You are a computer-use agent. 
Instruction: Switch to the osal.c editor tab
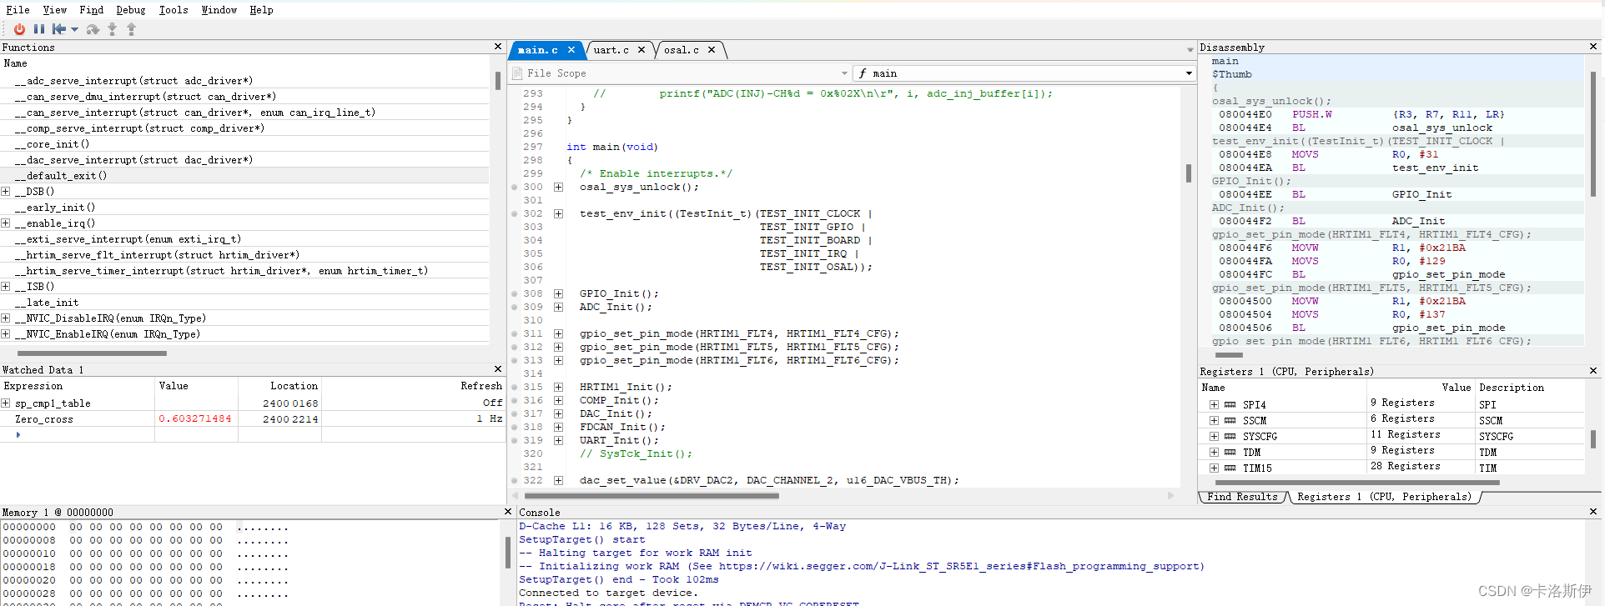(682, 50)
